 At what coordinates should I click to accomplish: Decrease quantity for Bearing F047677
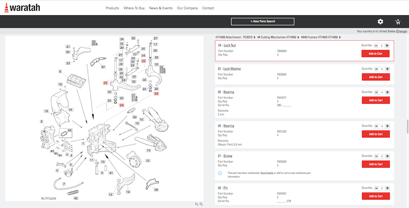(376, 92)
